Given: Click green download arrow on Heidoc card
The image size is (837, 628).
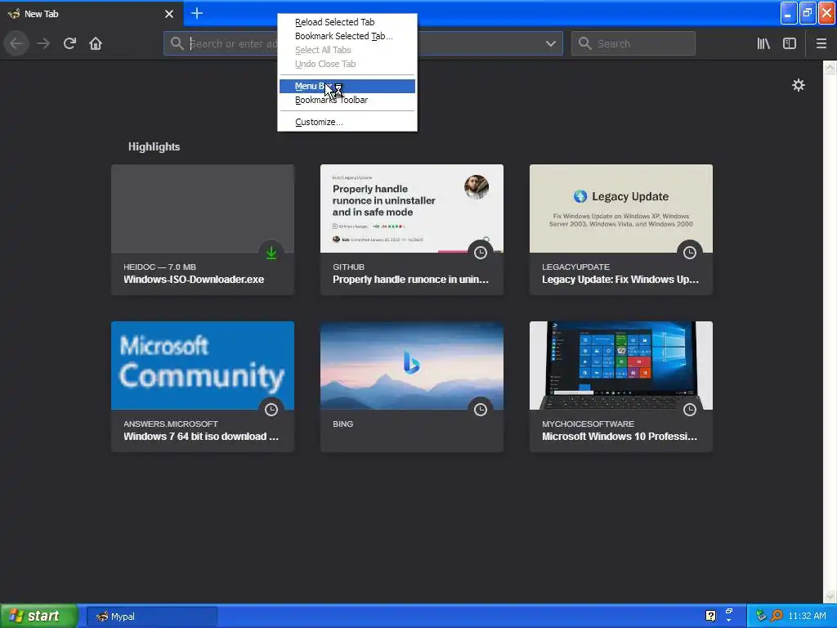Looking at the screenshot, I should (x=271, y=253).
